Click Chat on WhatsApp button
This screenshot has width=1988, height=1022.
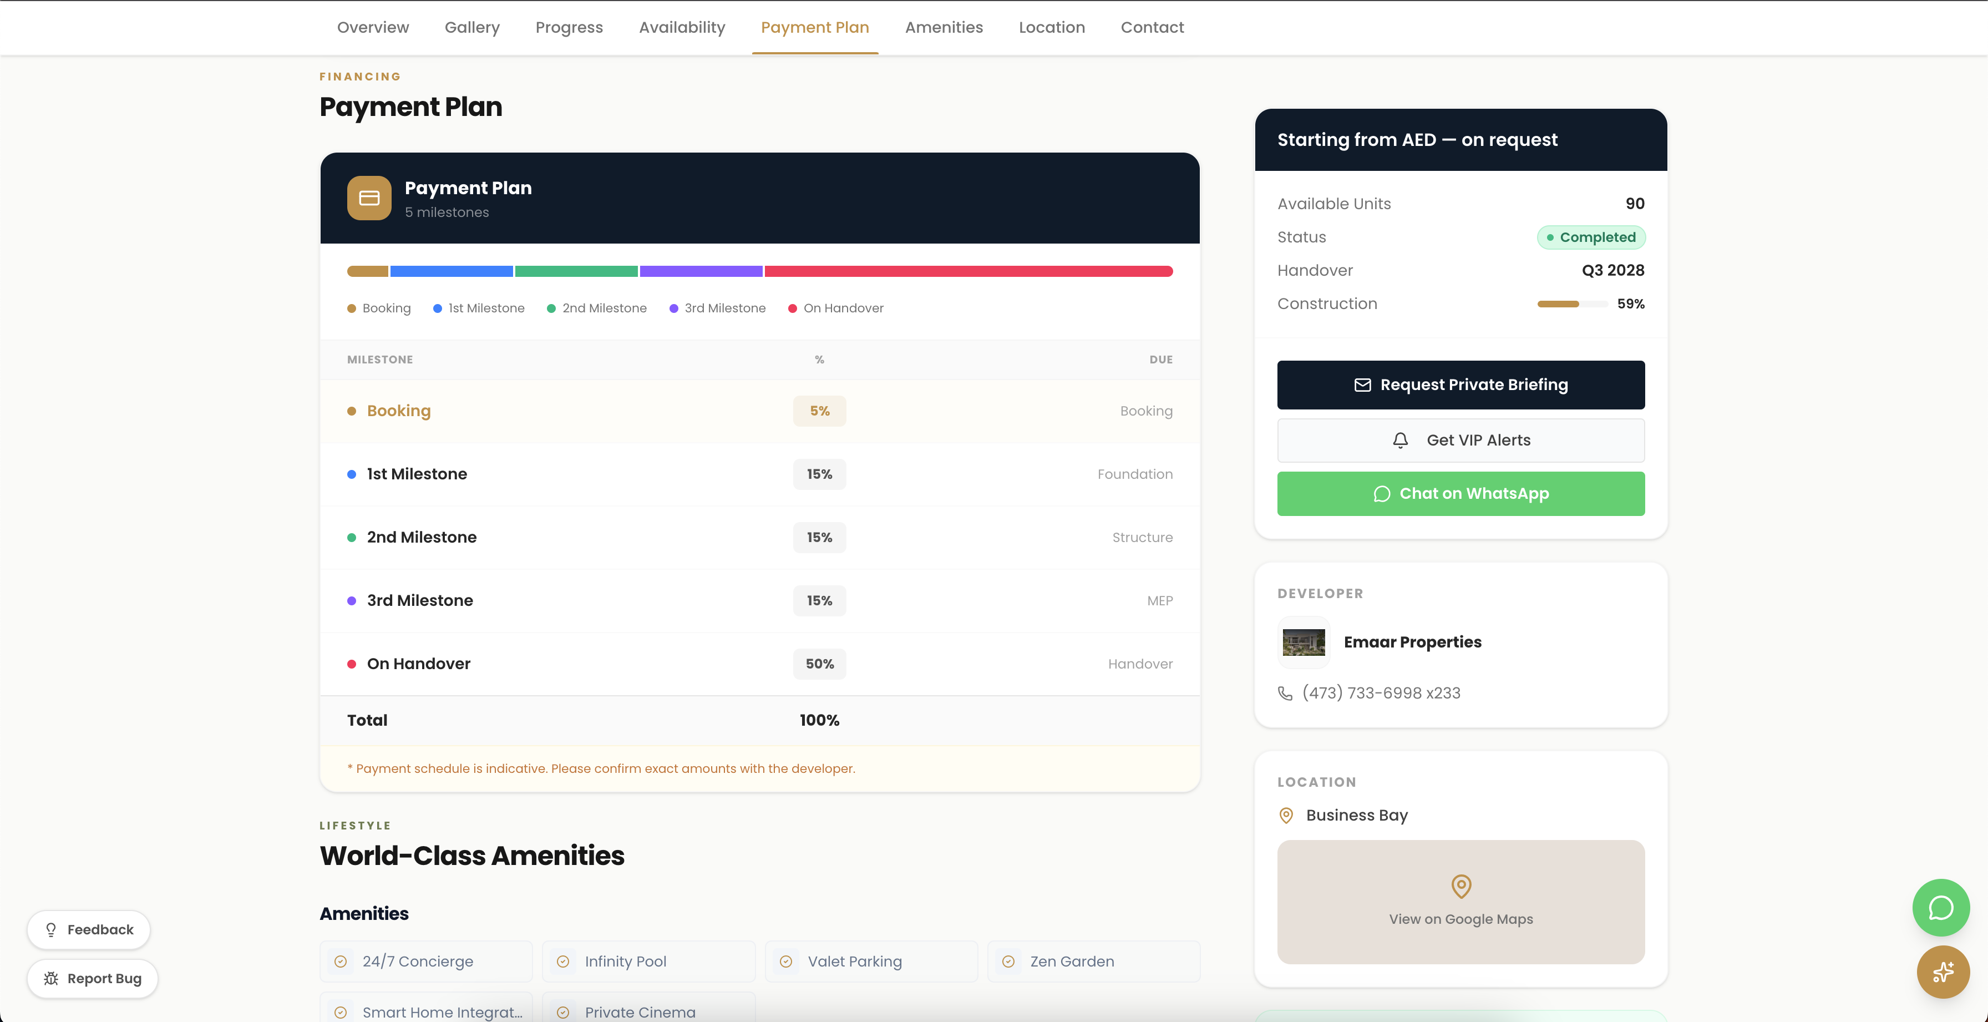[x=1461, y=494]
